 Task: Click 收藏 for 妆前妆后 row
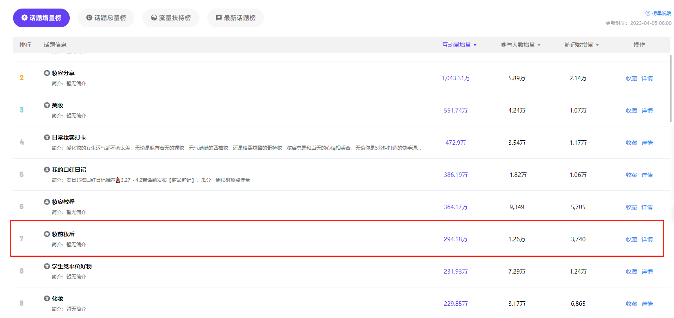pyautogui.click(x=632, y=239)
